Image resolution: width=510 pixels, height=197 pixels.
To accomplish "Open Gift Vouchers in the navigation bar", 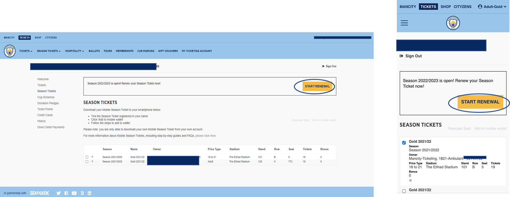I will 168,51.
